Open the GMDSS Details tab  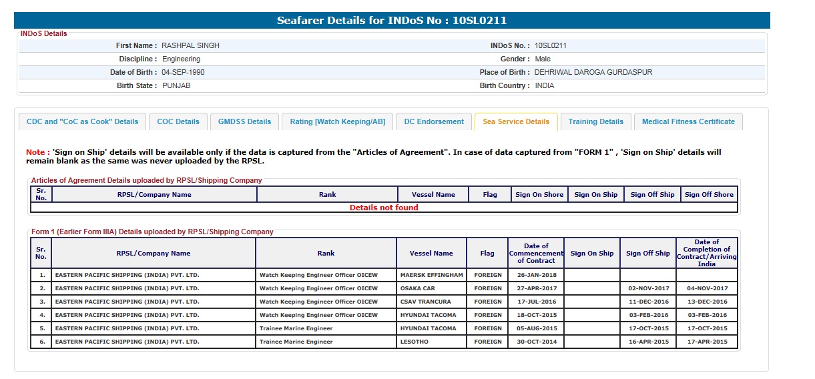pos(245,121)
